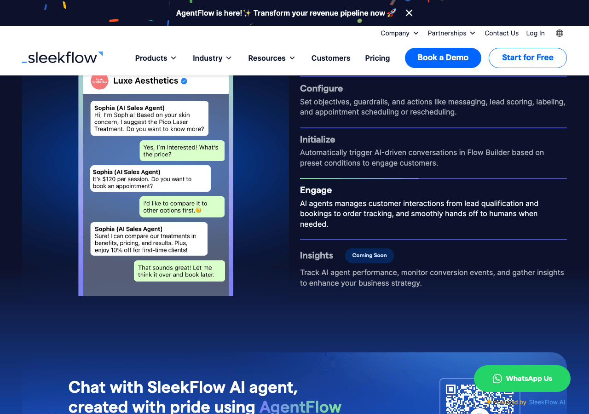The image size is (589, 414).
Task: Click the Luxe Aesthetics avatar
Action: [x=99, y=81]
